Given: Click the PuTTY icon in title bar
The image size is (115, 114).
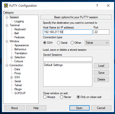Looking at the screenshot, I should pos(6,5).
